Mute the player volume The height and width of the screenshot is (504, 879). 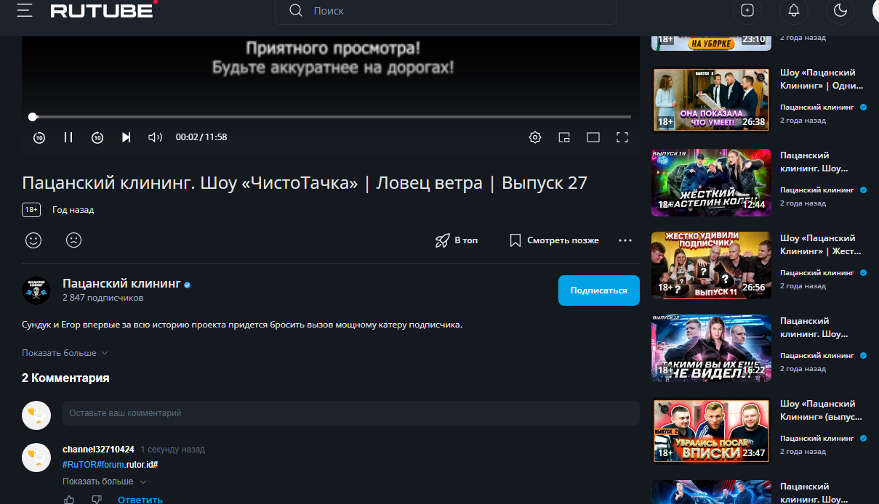[x=155, y=137]
